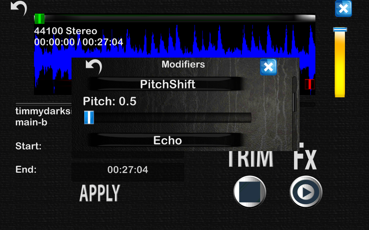Stop playback with the square button
Viewport: 369px width, 230px height.
click(x=250, y=192)
